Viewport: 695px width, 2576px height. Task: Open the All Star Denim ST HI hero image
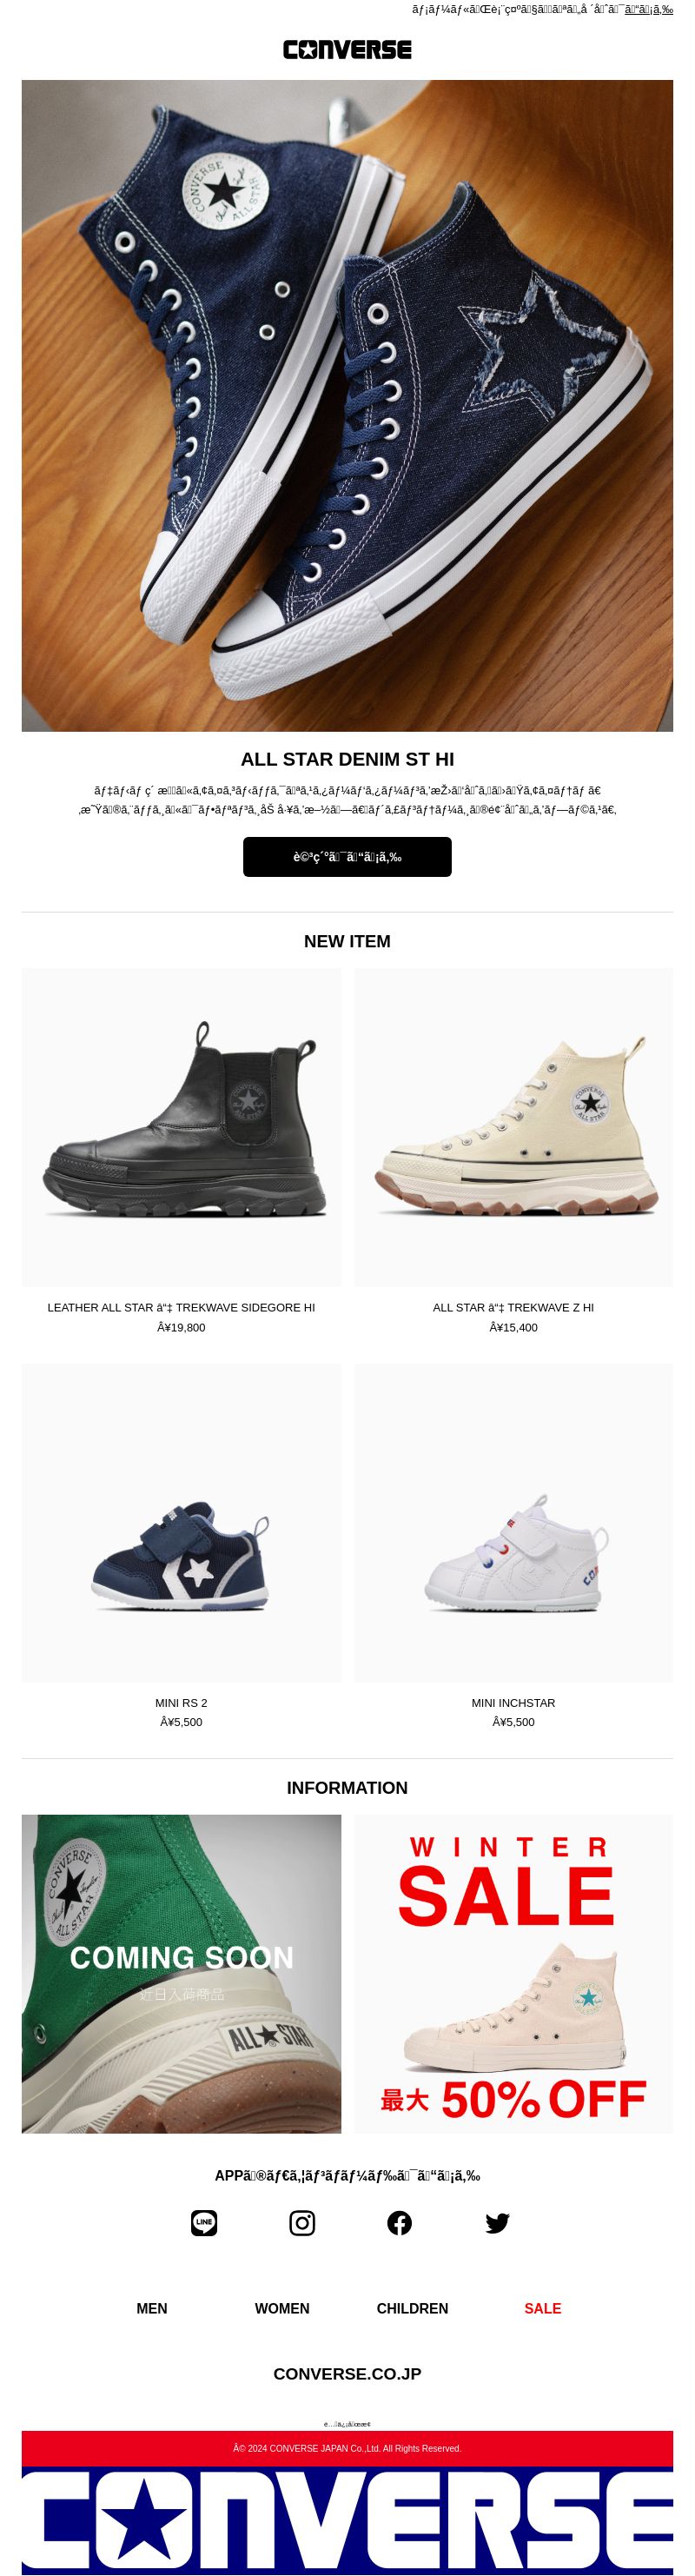pos(347,405)
